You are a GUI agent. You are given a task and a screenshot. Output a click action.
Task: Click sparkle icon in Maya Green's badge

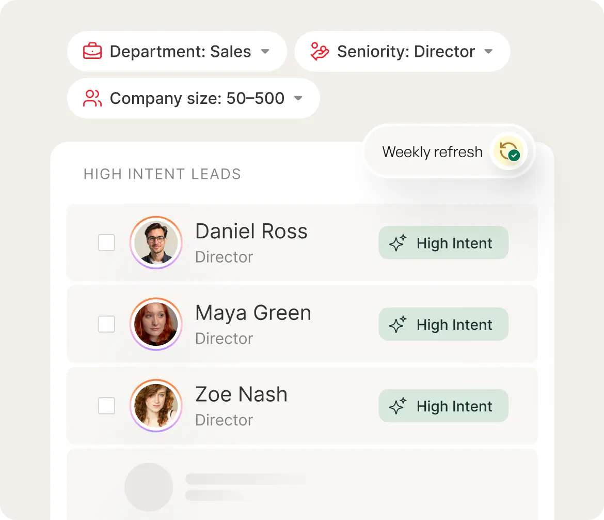(398, 325)
